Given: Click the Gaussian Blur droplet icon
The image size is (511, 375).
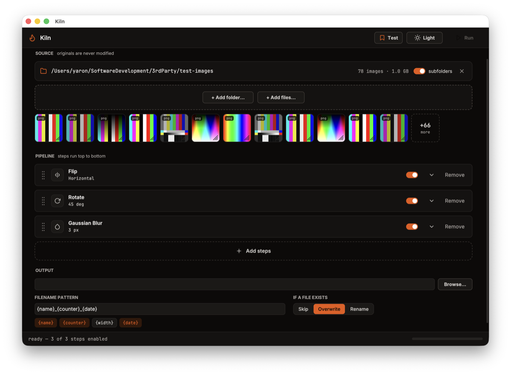Looking at the screenshot, I should [57, 227].
